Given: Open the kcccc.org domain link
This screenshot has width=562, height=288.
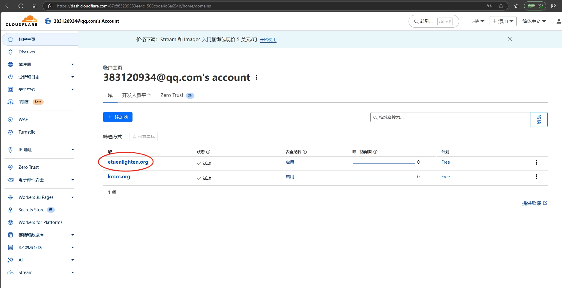Looking at the screenshot, I should pos(119,176).
